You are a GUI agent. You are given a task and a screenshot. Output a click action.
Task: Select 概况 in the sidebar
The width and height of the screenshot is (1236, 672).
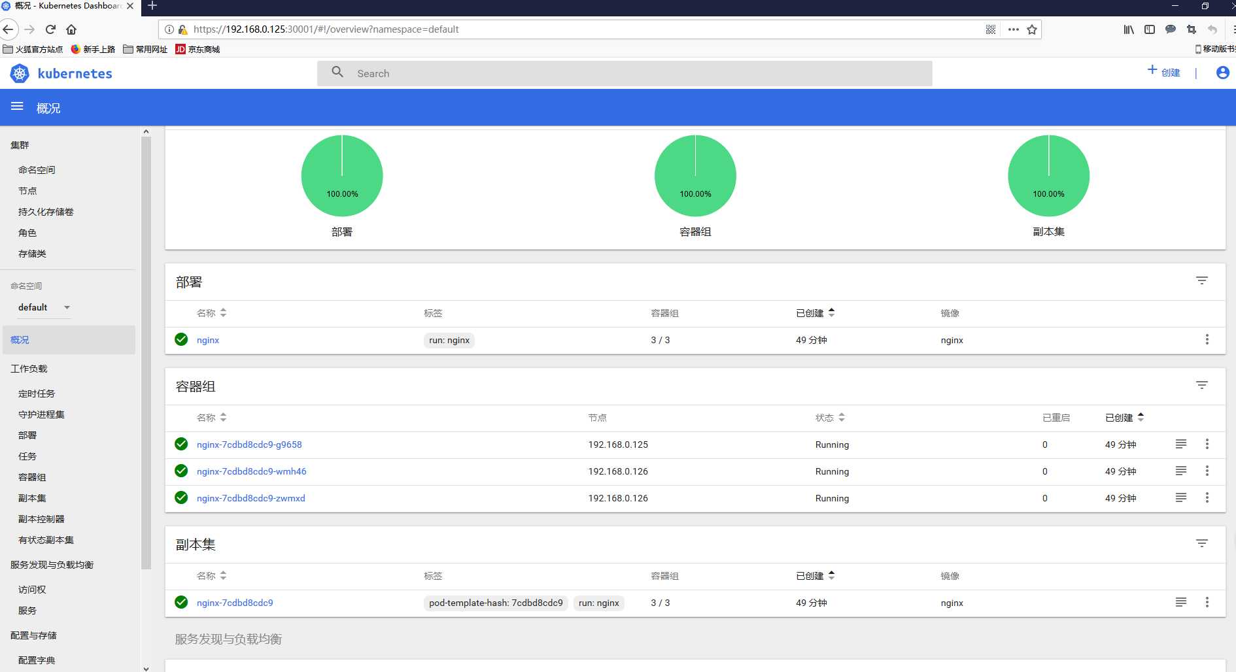[x=69, y=340]
